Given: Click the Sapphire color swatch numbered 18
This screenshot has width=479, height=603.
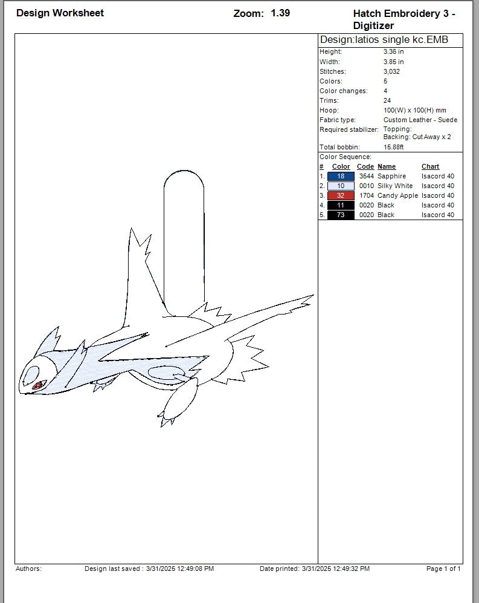Looking at the screenshot, I should click(x=341, y=176).
